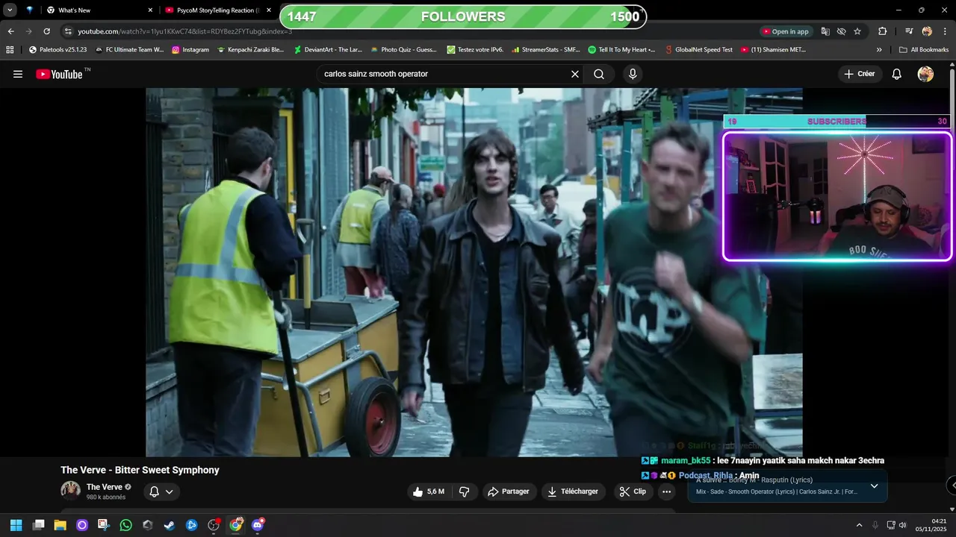Click Open in app chip
Image resolution: width=956 pixels, height=537 pixels.
point(786,31)
